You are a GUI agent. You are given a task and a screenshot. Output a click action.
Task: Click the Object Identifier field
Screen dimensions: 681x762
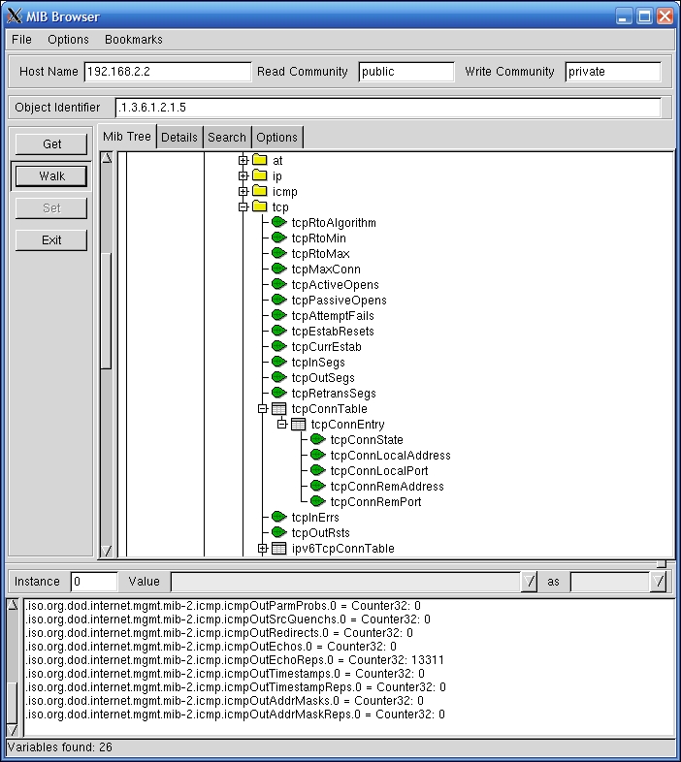tap(388, 108)
